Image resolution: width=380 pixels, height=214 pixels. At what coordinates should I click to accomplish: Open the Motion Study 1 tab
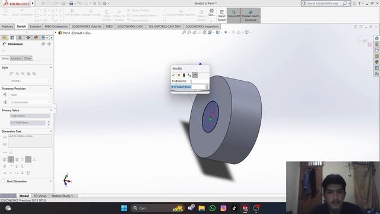tap(62, 196)
